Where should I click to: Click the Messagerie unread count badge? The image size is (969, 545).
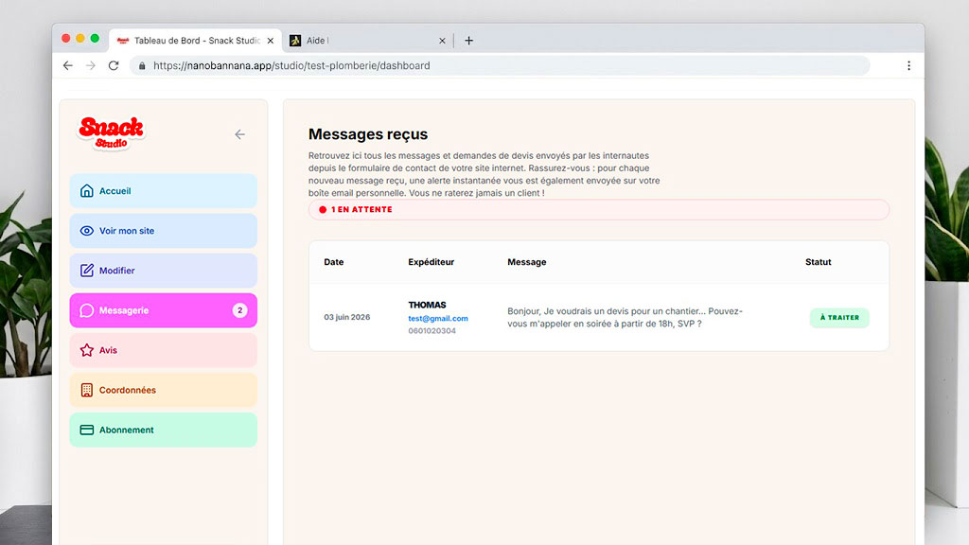(239, 310)
